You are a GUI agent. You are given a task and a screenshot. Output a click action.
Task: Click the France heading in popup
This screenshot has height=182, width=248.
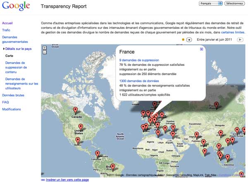click(127, 52)
